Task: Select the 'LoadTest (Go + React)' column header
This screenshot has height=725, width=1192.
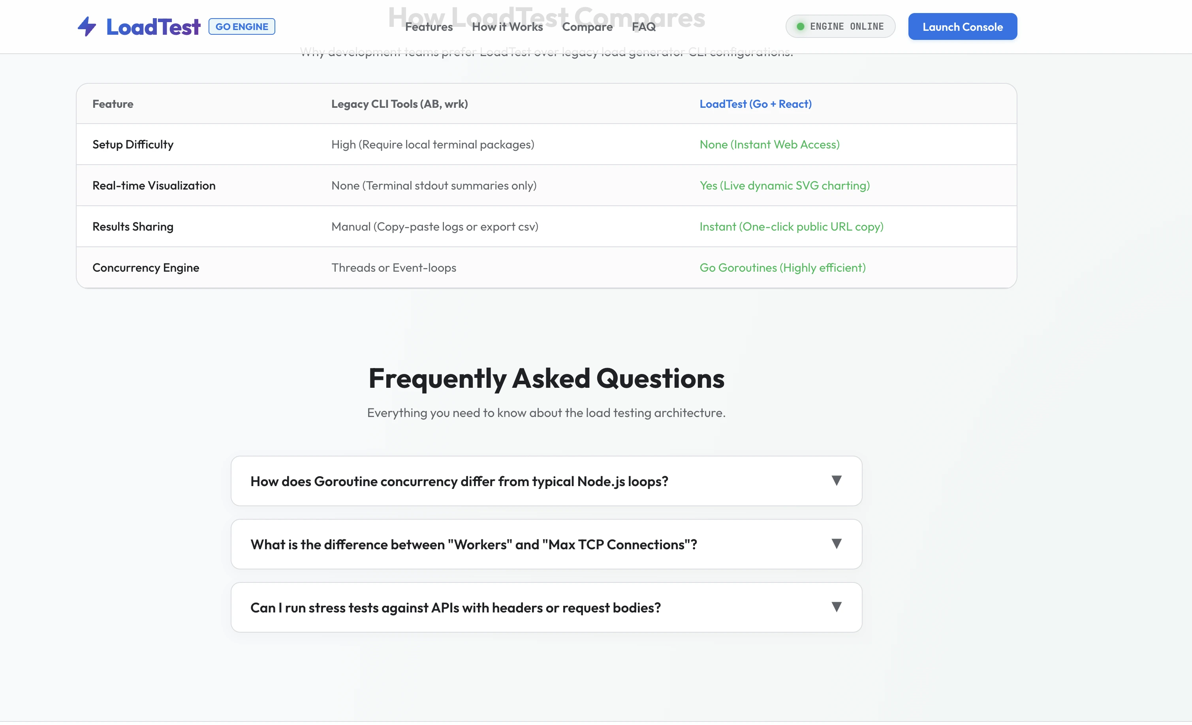Action: (x=756, y=104)
